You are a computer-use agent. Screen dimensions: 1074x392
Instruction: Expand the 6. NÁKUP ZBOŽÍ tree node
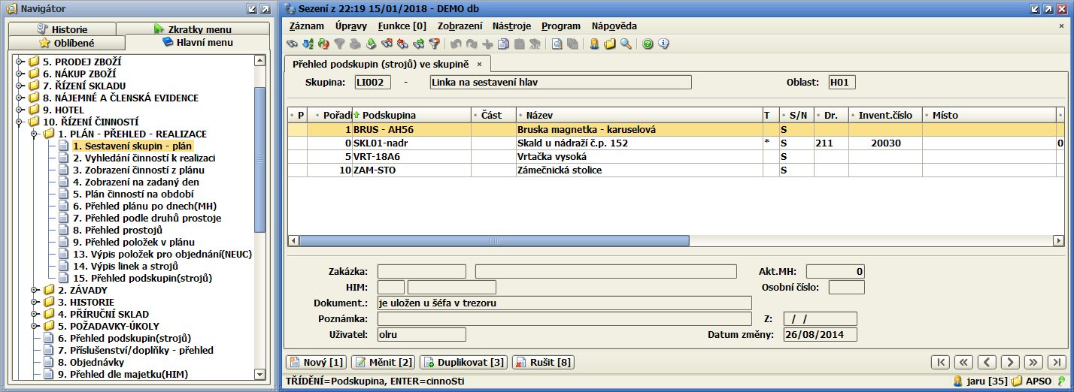coord(20,74)
